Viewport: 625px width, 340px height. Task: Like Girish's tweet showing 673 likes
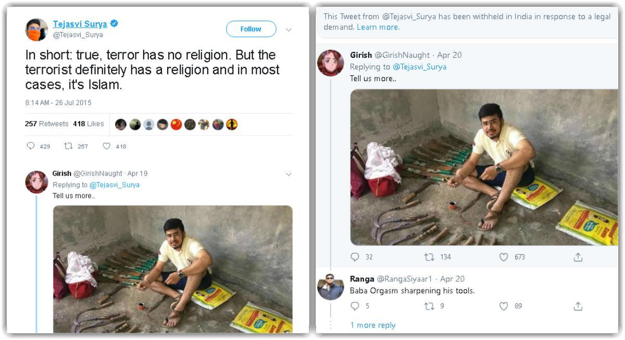tap(504, 257)
